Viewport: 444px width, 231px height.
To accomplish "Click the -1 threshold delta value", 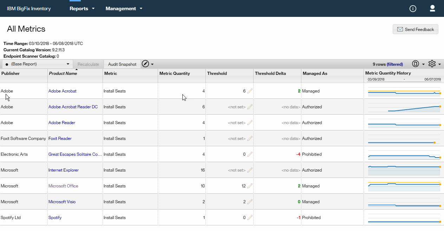I will click(298, 218).
